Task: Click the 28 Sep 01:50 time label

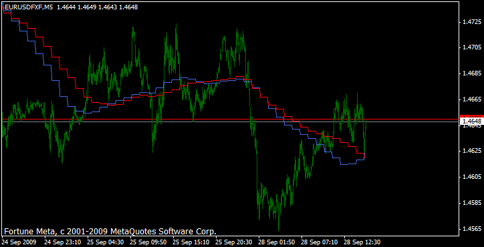Action: coord(277,242)
